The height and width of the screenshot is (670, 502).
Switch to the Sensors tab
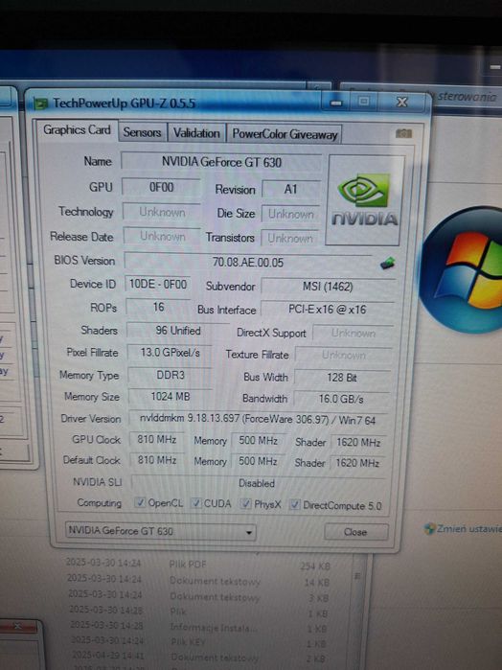143,132
